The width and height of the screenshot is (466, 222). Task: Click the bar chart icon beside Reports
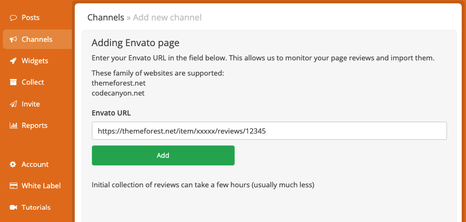13,125
